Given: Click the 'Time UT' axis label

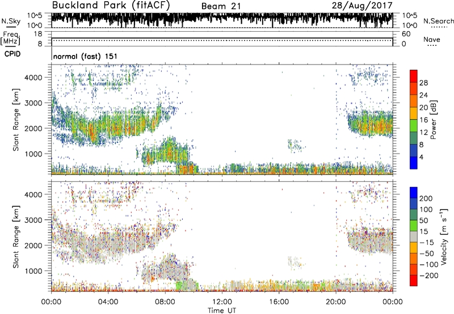Looking at the screenshot, I should [222, 311].
